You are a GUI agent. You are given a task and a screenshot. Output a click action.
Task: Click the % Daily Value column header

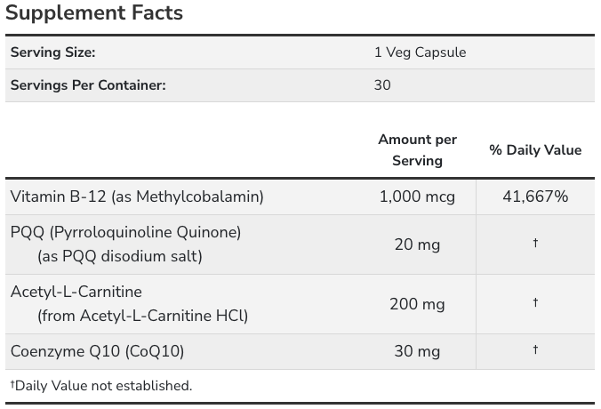[x=535, y=150]
